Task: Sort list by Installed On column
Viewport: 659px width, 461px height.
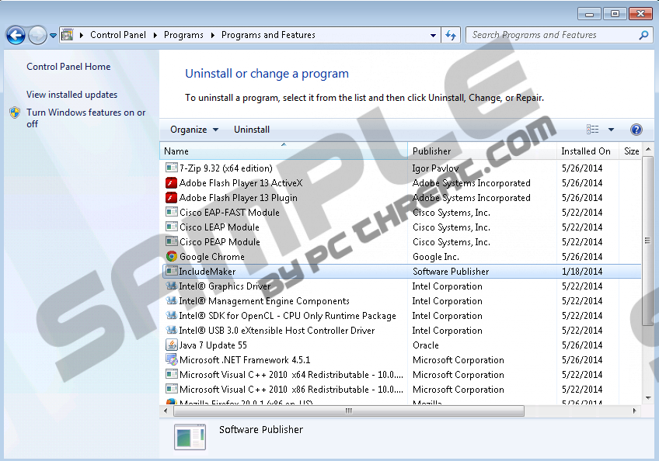Action: click(x=586, y=151)
